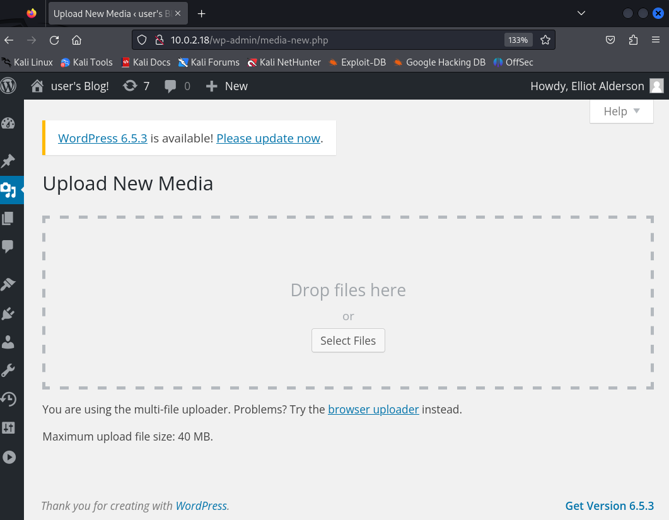This screenshot has height=520, width=669.
Task: Click the Select Files button
Action: click(x=348, y=340)
